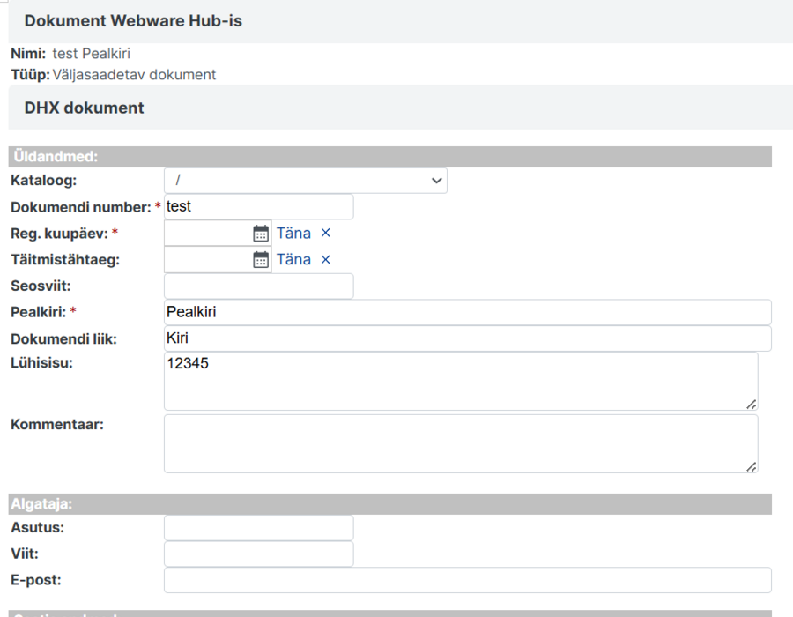Open calendar picker for Täitmistähtaeg

click(261, 260)
